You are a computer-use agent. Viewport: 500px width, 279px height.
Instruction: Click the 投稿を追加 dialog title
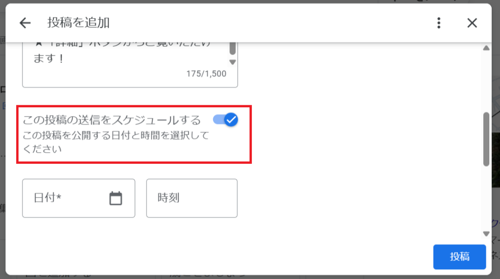(x=79, y=23)
